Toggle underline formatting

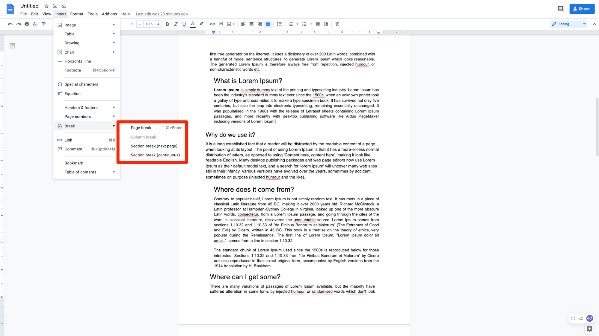[x=184, y=24]
